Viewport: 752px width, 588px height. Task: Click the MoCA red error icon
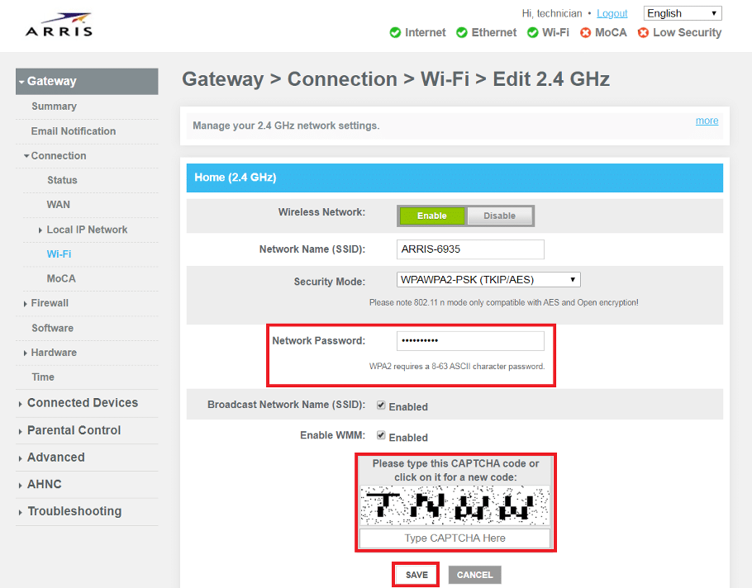point(586,32)
